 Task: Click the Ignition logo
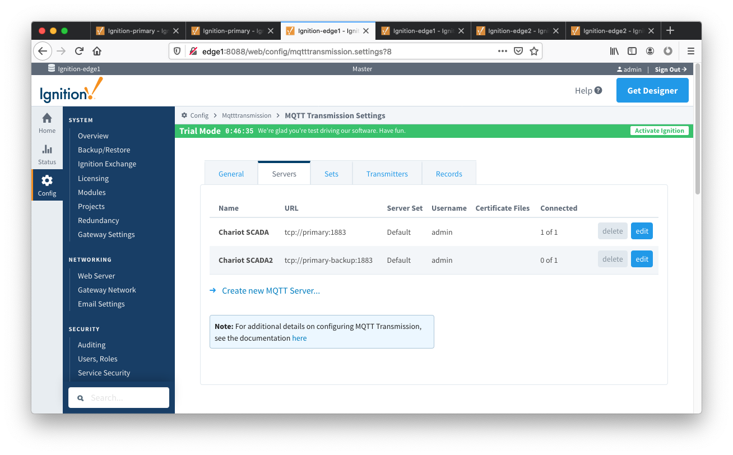[x=71, y=90]
